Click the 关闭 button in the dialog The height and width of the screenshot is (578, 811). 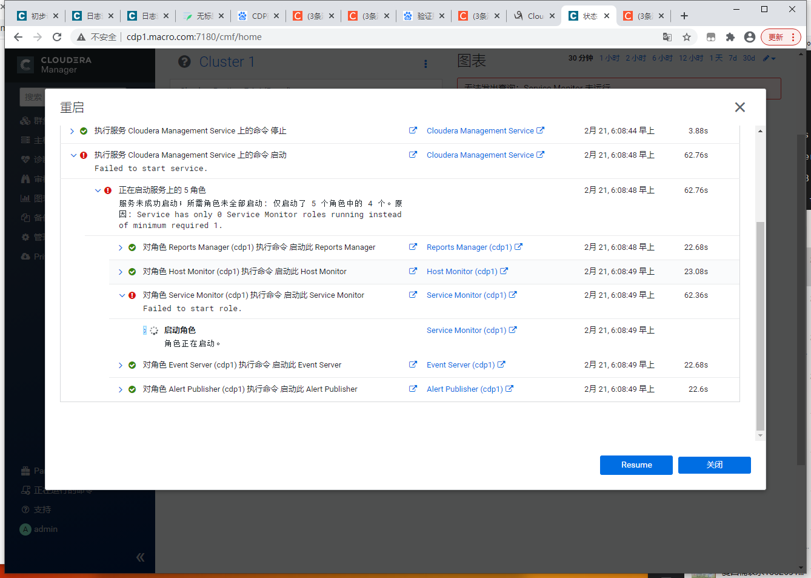click(x=715, y=465)
